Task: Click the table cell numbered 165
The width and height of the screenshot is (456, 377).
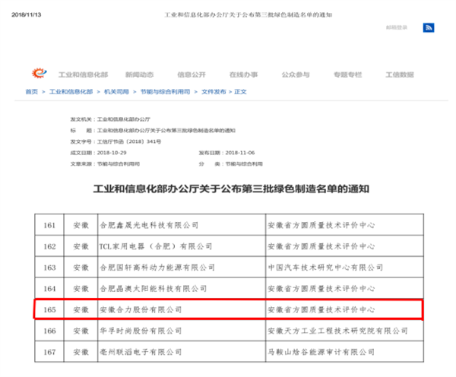Action: 49,309
